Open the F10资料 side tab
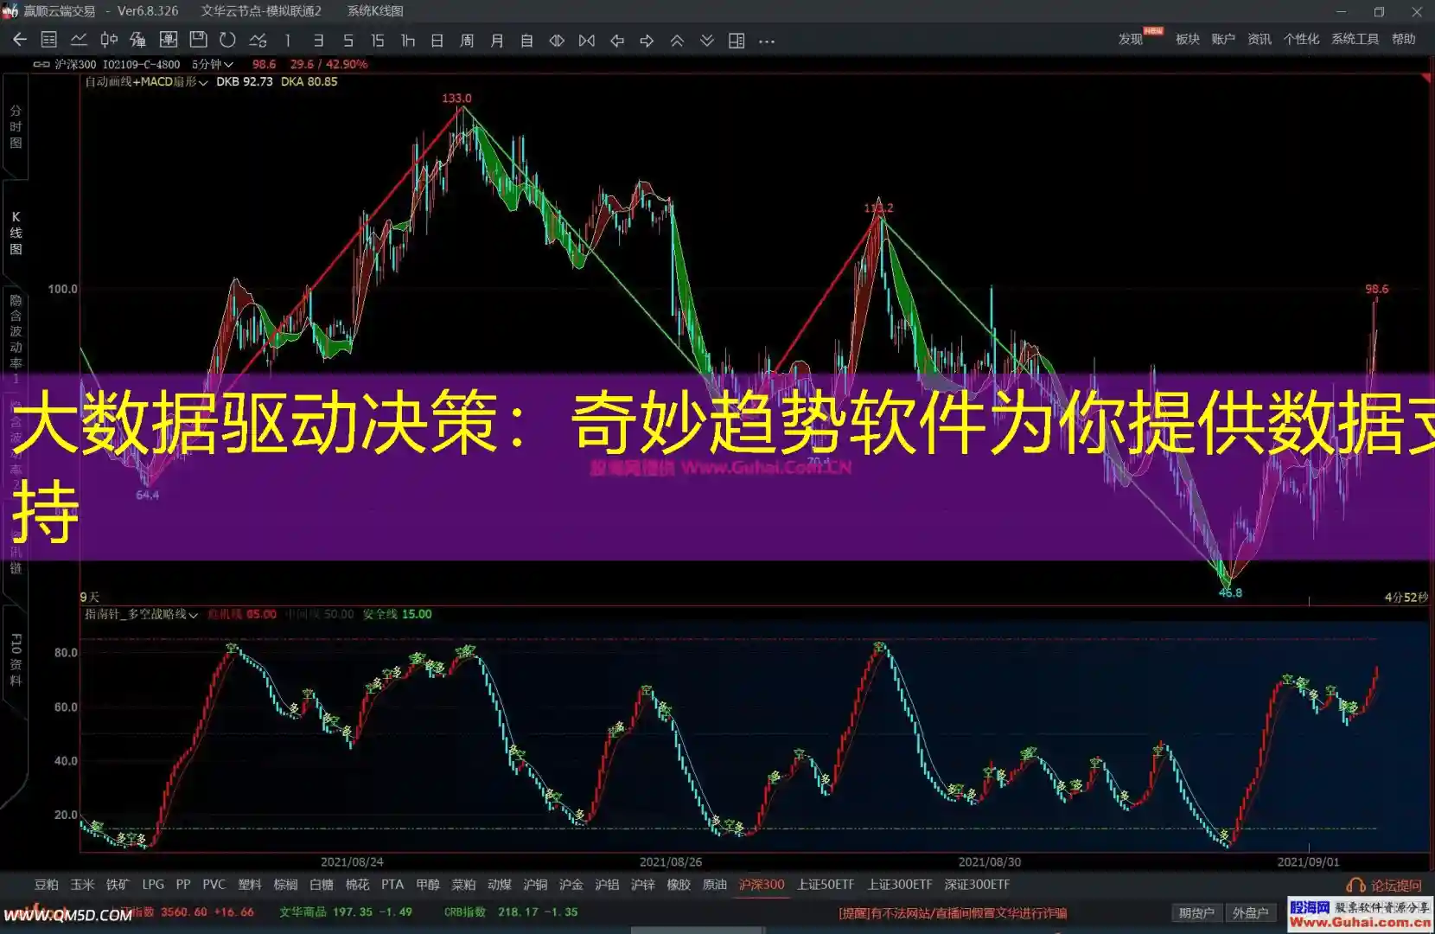The image size is (1435, 934). [x=16, y=659]
